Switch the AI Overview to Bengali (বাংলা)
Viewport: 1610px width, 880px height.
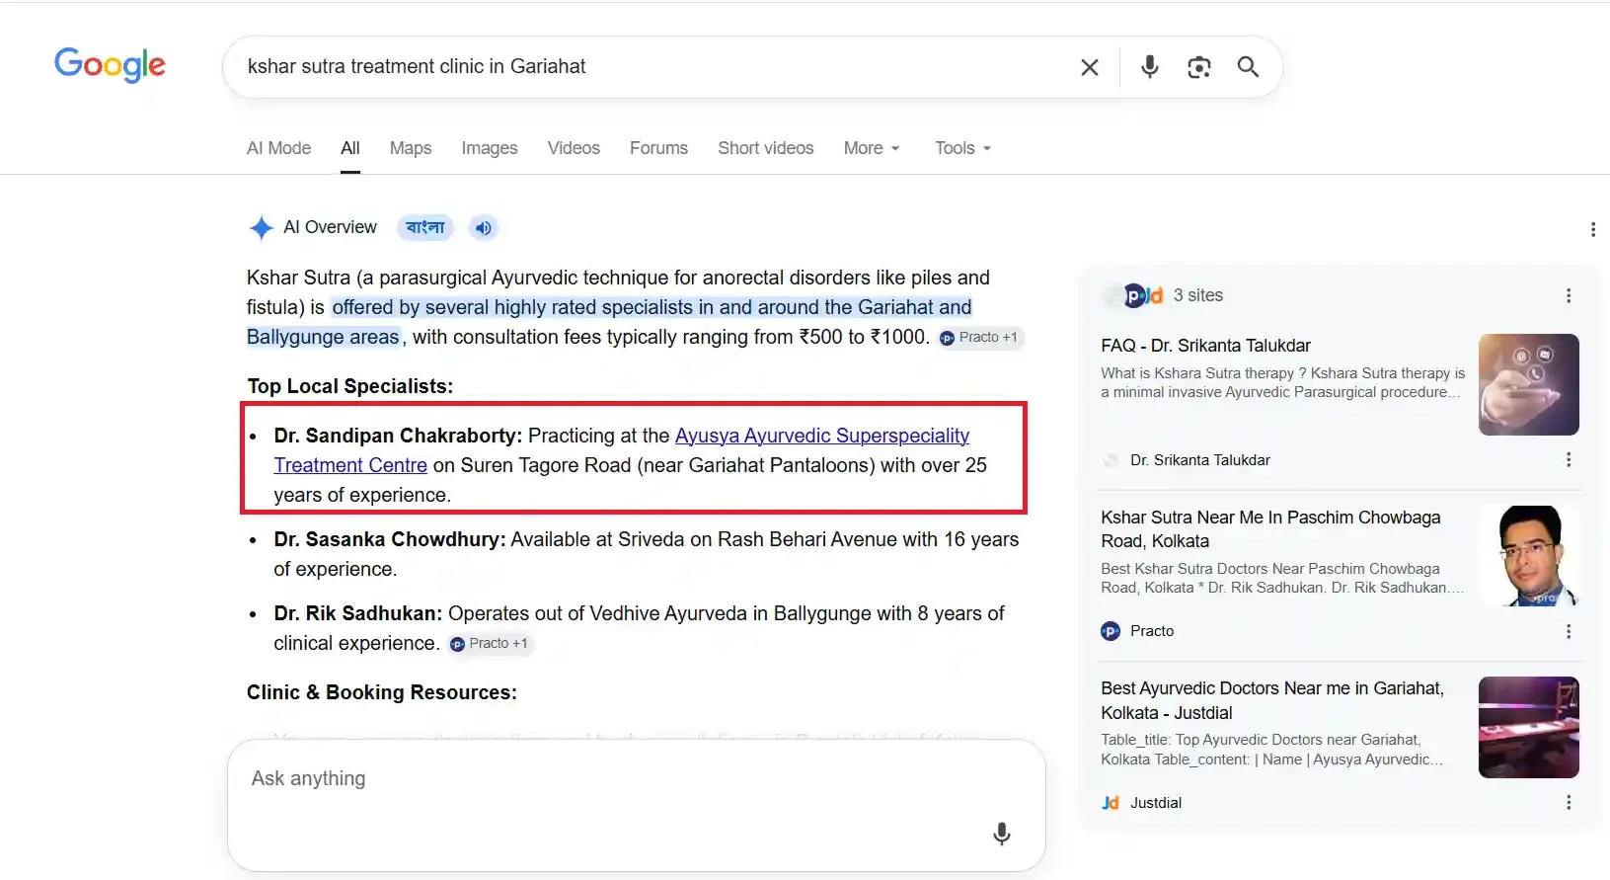tap(425, 228)
